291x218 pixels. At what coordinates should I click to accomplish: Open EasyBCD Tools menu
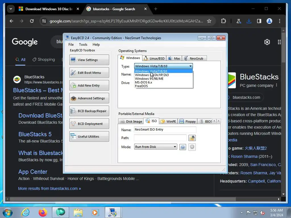click(x=83, y=45)
